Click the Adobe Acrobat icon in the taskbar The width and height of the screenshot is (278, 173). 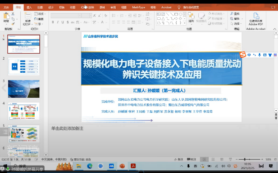tap(134, 166)
